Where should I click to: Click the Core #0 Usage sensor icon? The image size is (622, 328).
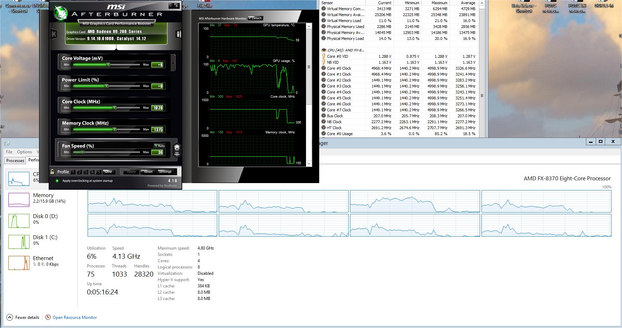point(323,133)
